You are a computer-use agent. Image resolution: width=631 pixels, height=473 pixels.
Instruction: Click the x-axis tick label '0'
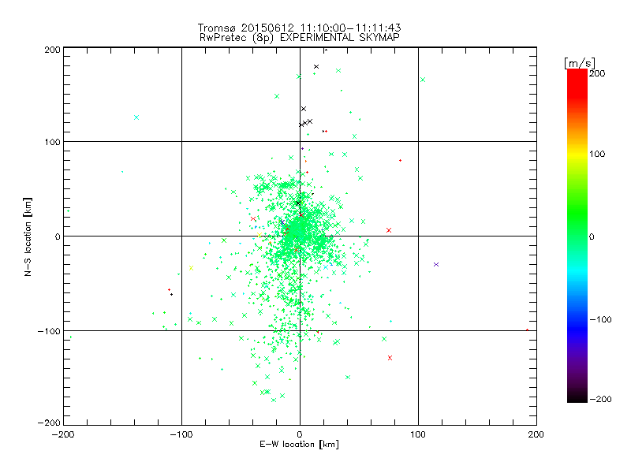coord(300,434)
